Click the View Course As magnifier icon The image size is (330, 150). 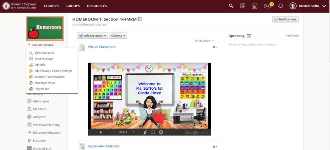(x=31, y=53)
